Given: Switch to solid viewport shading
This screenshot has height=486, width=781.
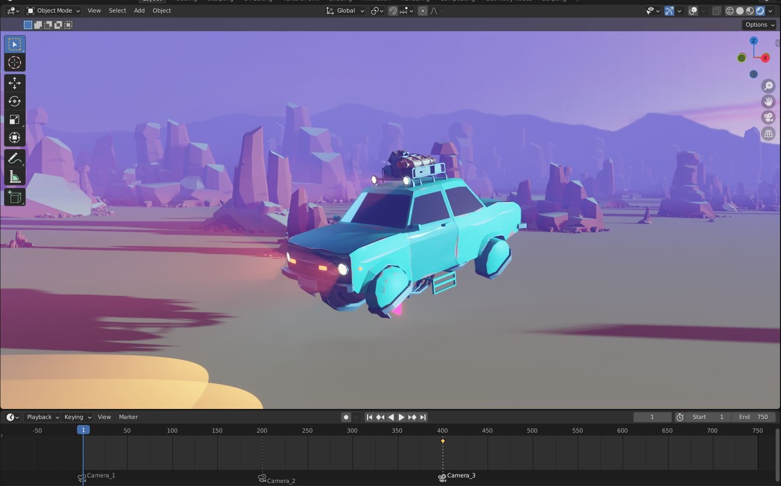Looking at the screenshot, I should coord(740,11).
